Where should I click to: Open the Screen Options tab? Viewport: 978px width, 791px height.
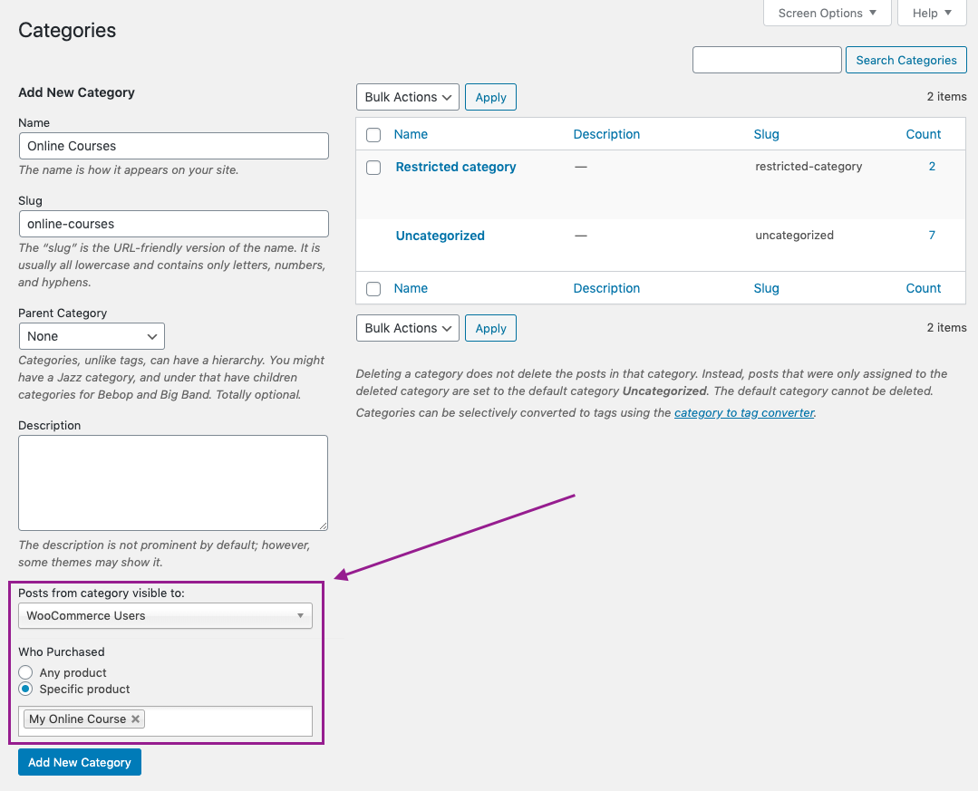pos(827,13)
